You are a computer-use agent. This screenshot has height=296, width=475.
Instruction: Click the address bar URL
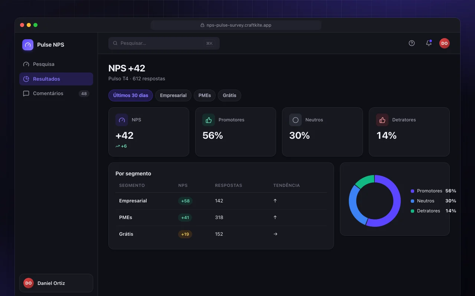239,25
